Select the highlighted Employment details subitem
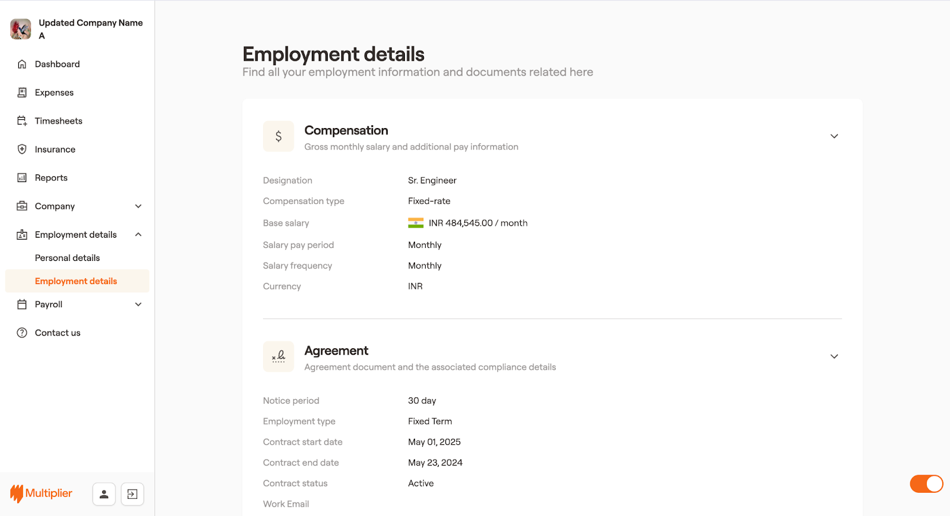This screenshot has width=950, height=516. pos(76,281)
